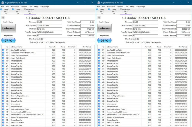
Task: Select Power Cycle Count row in left window
Action: [x=47, y=58]
